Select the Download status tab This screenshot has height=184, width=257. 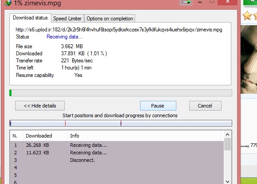coord(30,18)
